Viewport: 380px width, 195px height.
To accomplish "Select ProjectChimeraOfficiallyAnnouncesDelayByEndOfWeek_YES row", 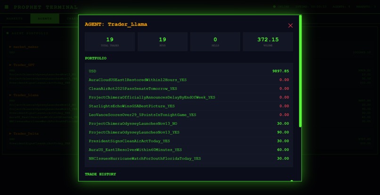I will (x=189, y=97).
